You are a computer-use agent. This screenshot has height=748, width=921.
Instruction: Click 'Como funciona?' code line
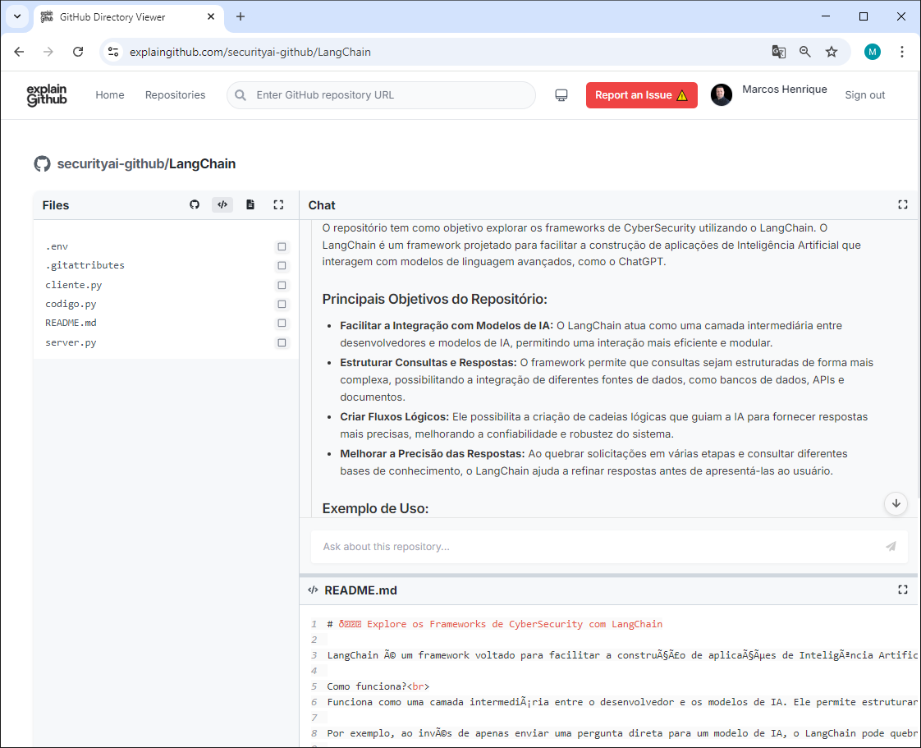pyautogui.click(x=378, y=686)
